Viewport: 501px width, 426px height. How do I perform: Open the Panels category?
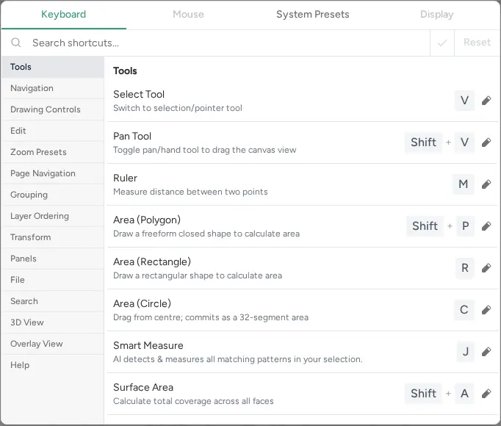pyautogui.click(x=53, y=259)
